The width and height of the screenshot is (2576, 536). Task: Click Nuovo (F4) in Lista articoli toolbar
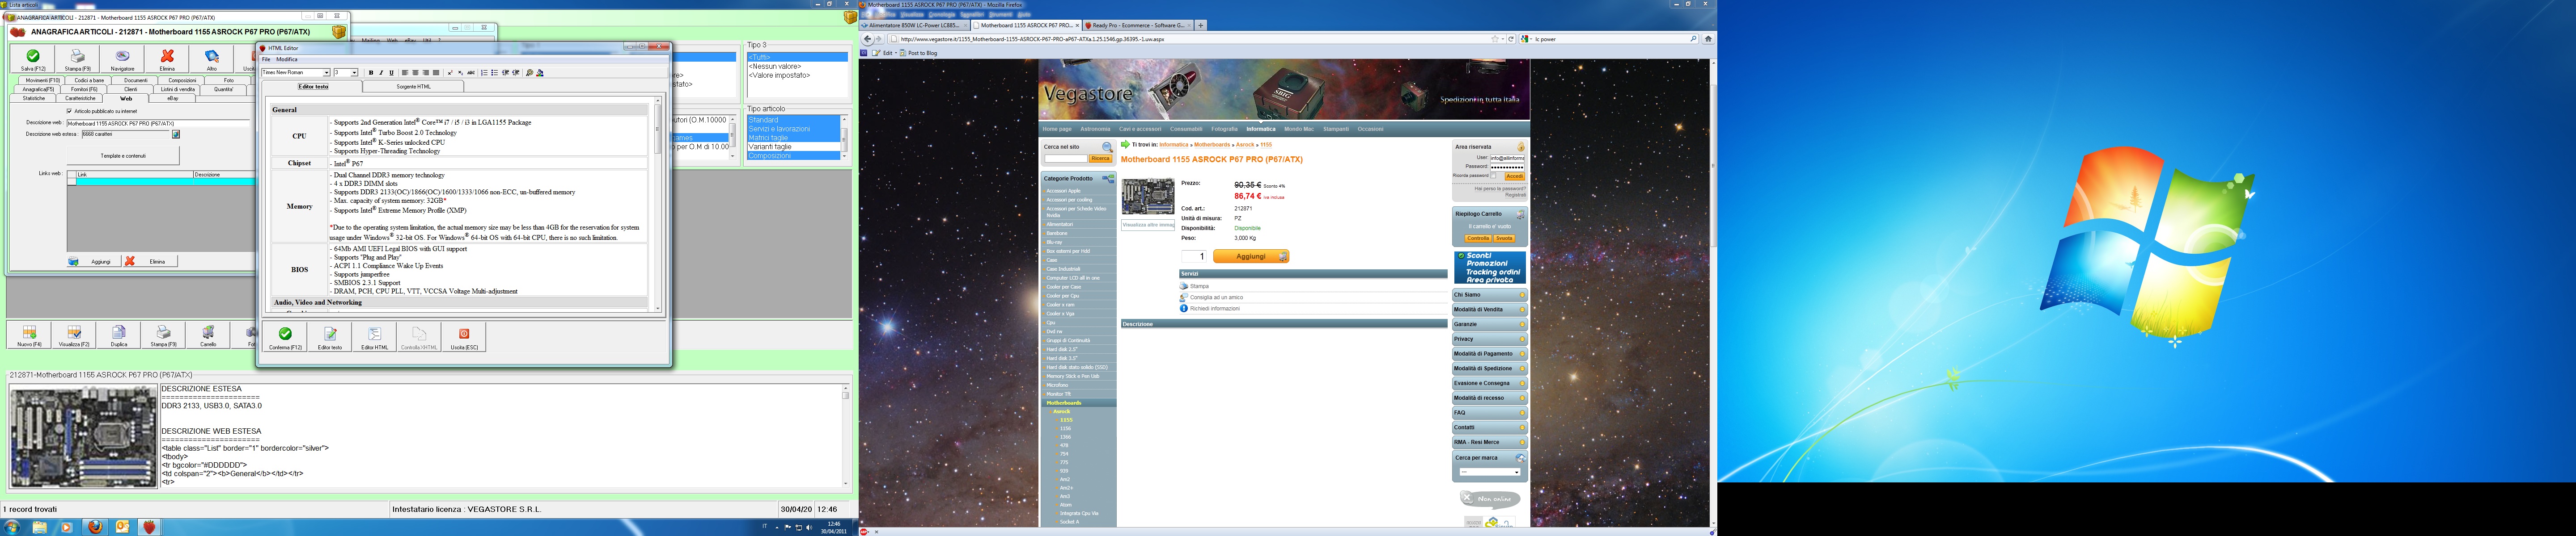29,335
